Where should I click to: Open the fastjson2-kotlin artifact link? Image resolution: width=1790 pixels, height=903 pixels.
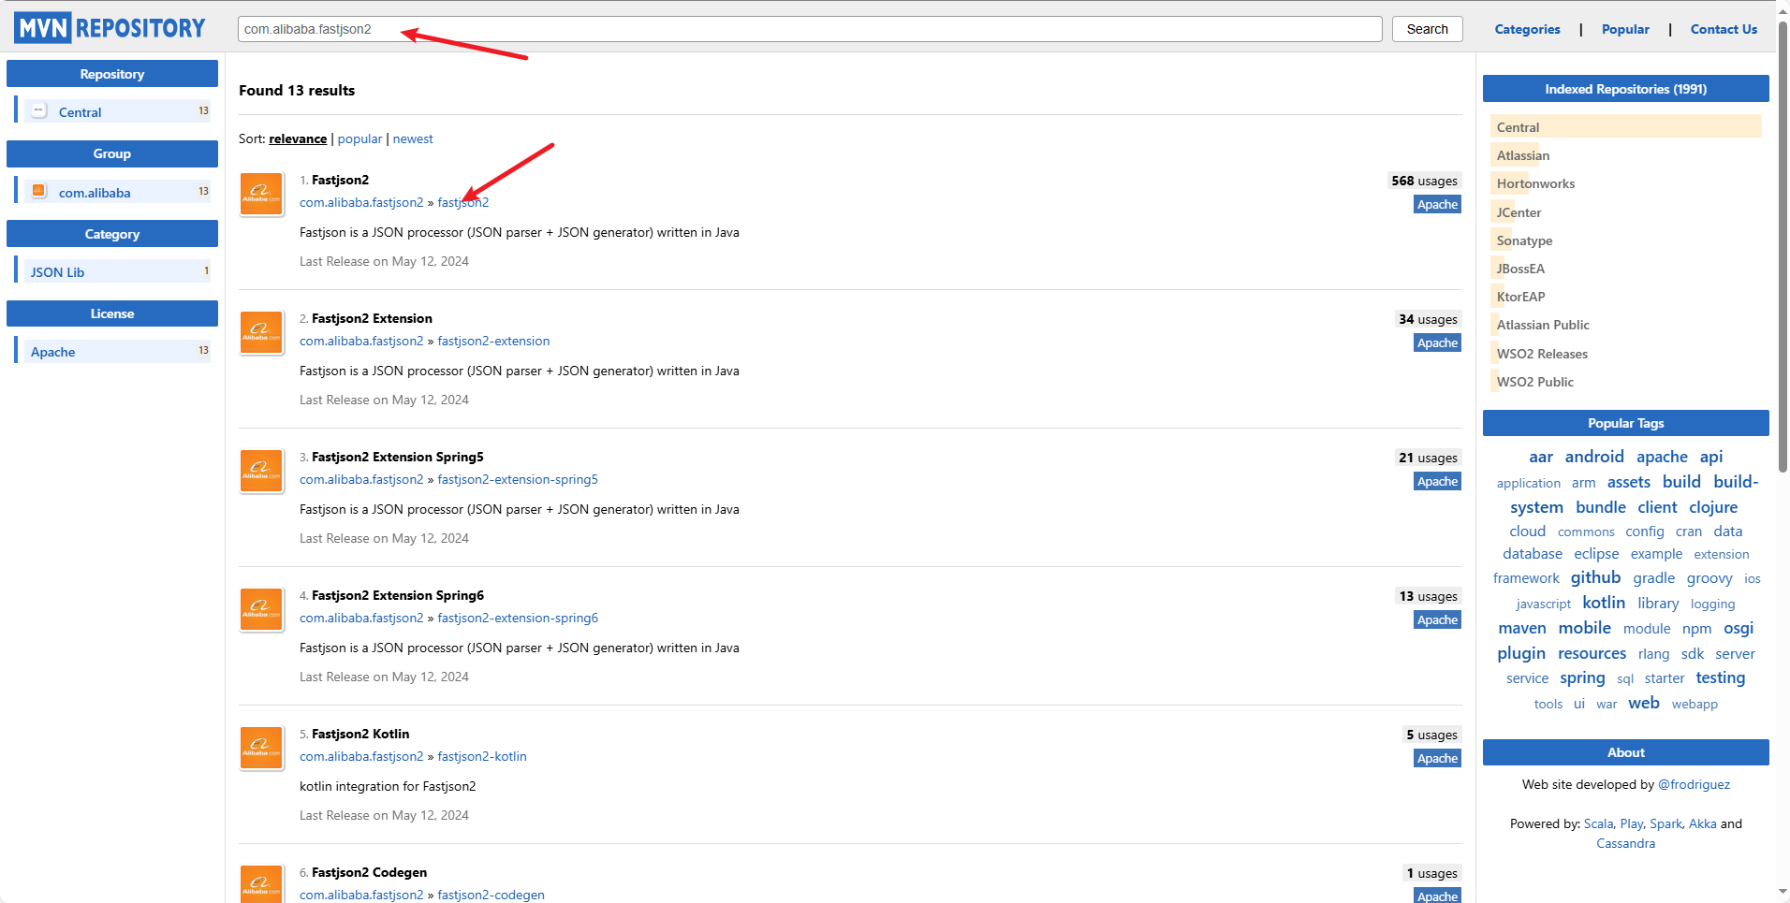coord(482,756)
